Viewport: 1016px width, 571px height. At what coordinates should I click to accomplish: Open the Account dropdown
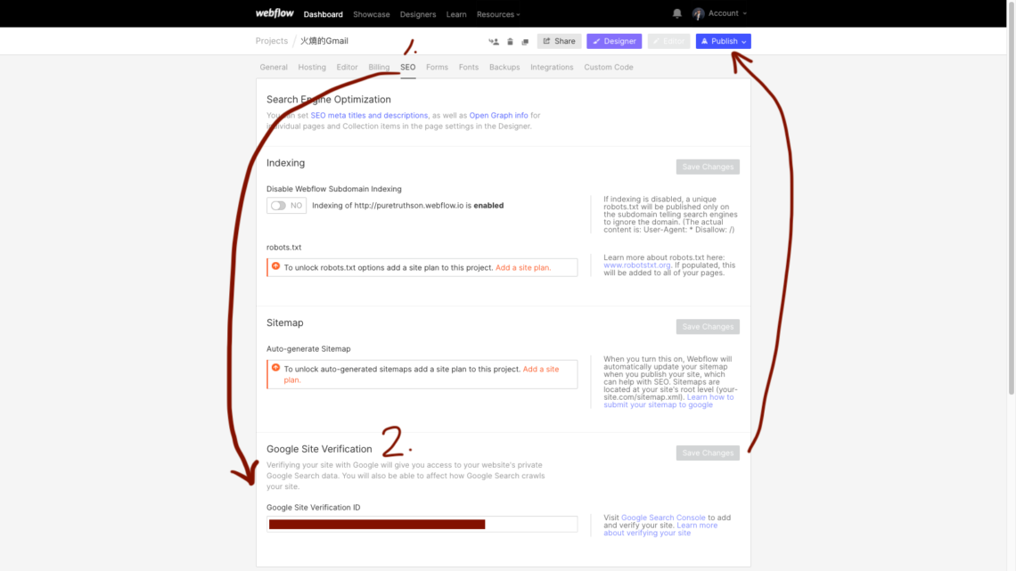point(727,13)
